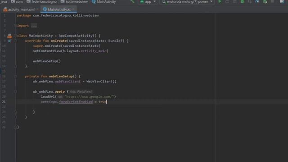Collapse the webViewSetup function fold marker

[15, 76]
